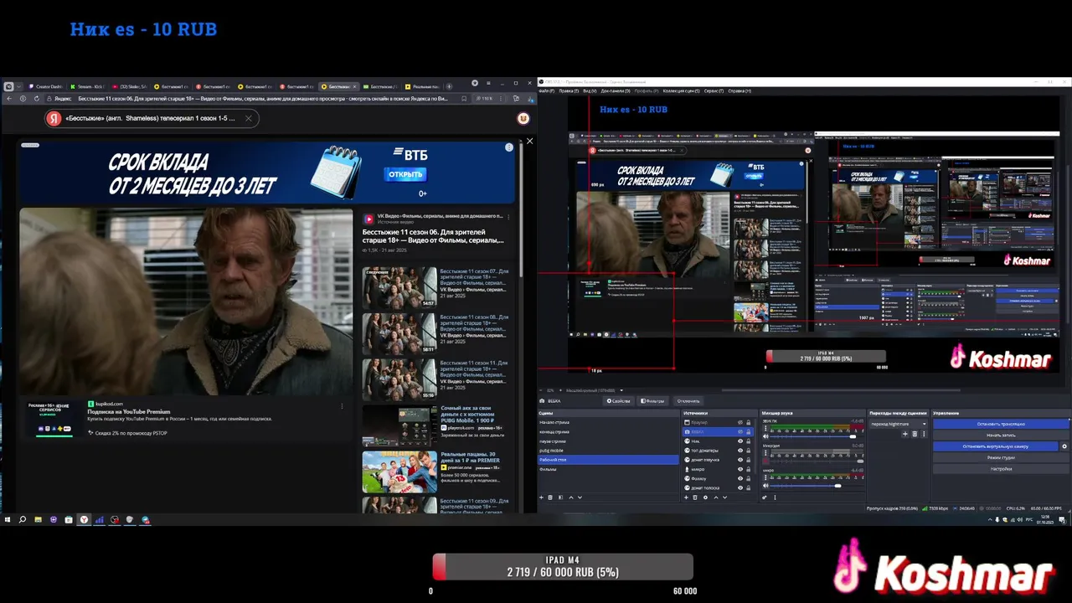Open source properties gear icon in Sources panel footer

tap(705, 497)
